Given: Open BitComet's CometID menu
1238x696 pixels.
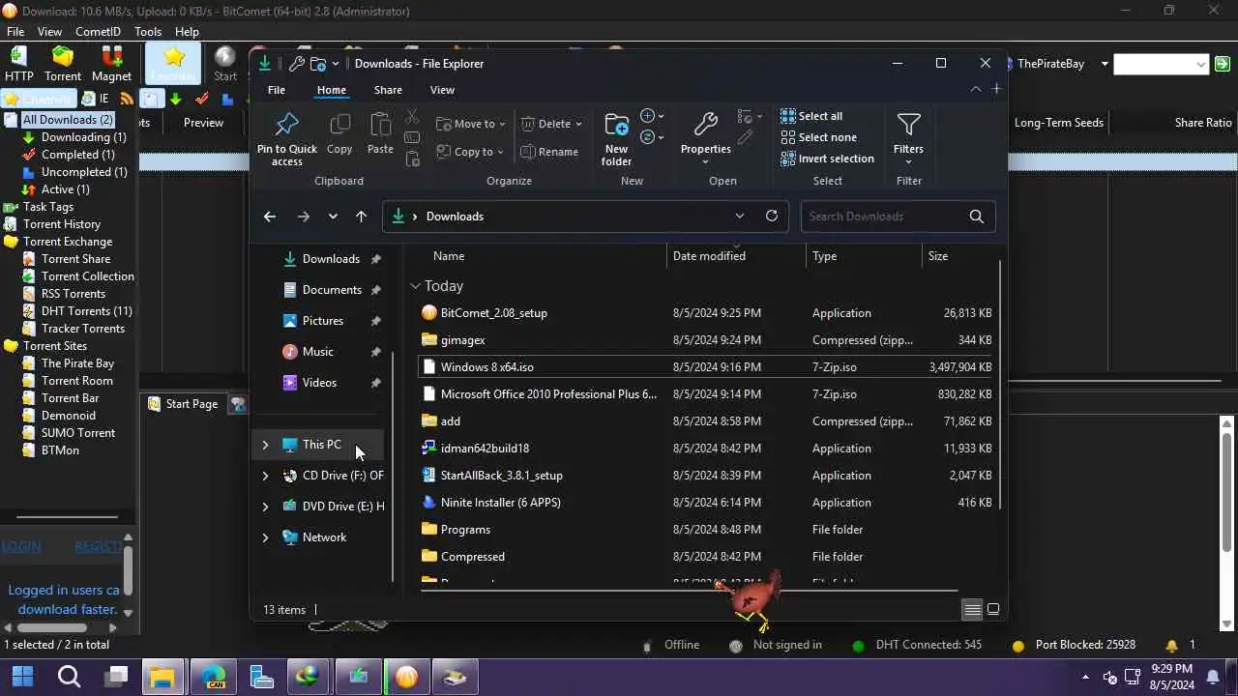Looking at the screenshot, I should pyautogui.click(x=98, y=32).
